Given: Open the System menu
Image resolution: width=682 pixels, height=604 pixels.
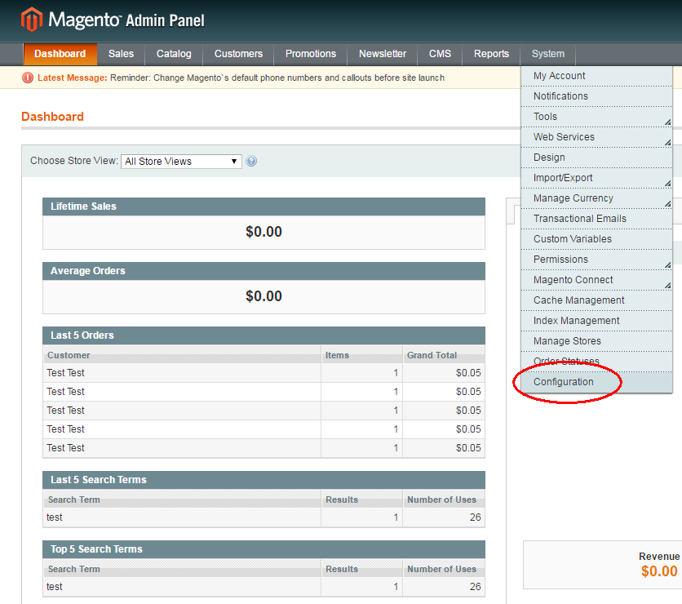Looking at the screenshot, I should [x=548, y=54].
